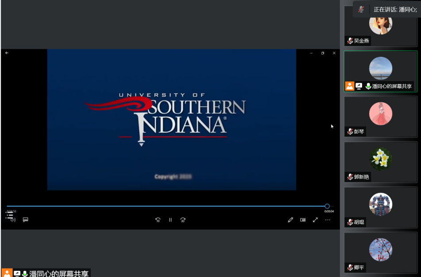
Task: Click the muted mic icon beside 吴金燕
Action: 350,41
